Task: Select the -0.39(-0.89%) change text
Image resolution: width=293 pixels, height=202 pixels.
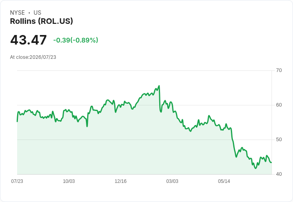Action: (76, 40)
